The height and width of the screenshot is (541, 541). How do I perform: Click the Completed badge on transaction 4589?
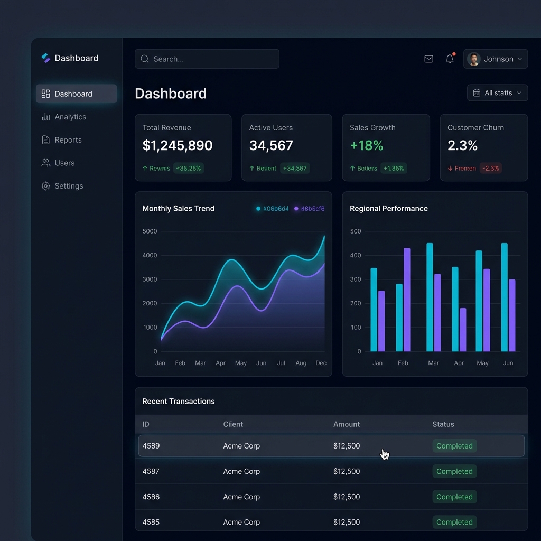coord(454,446)
